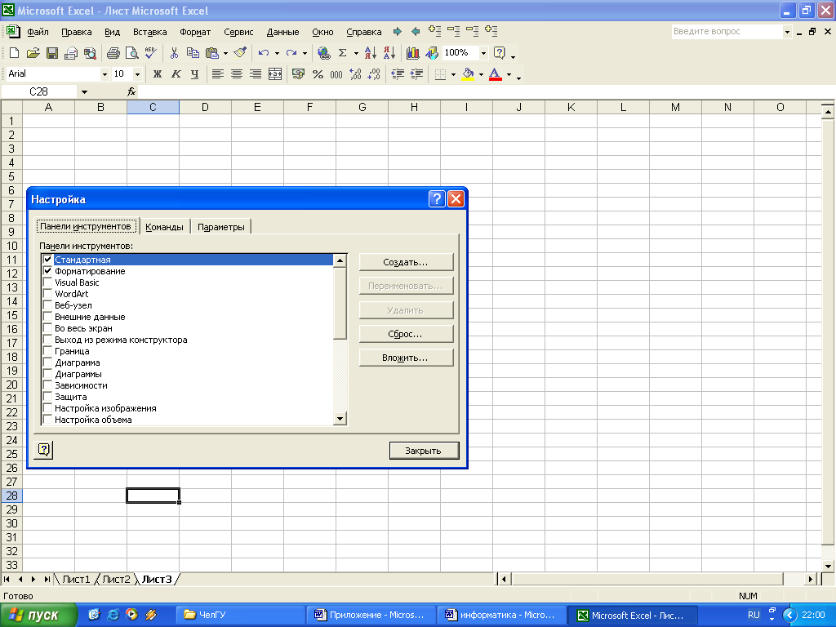This screenshot has width=836, height=627.
Task: Align text left in the formatting toolbar
Action: click(x=217, y=74)
